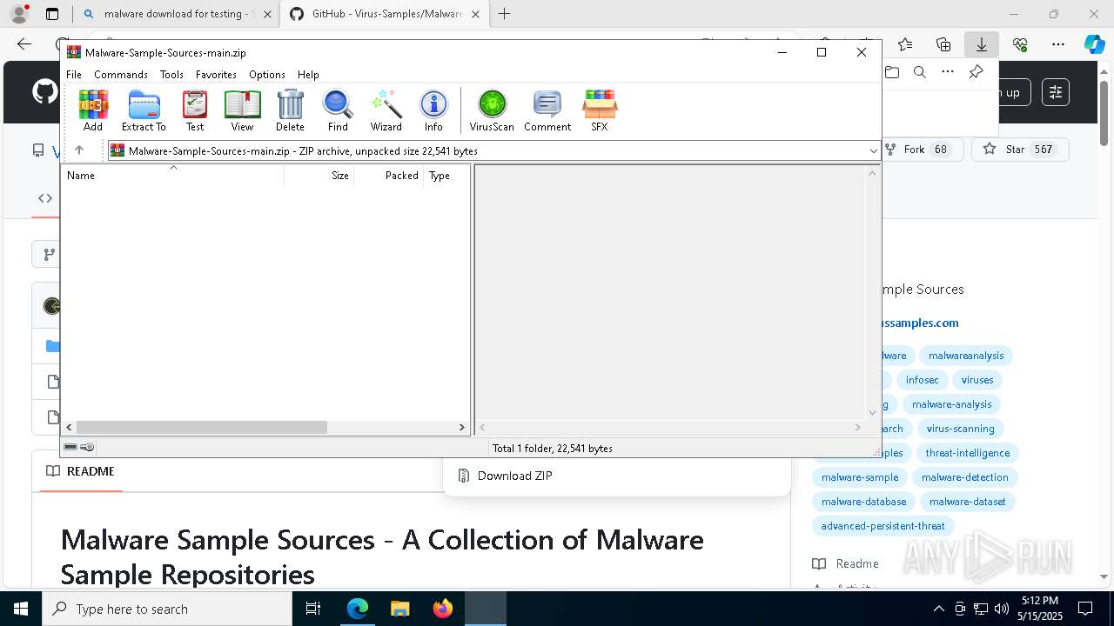This screenshot has width=1114, height=626.
Task: Open browser Downloads icon
Action: (982, 44)
